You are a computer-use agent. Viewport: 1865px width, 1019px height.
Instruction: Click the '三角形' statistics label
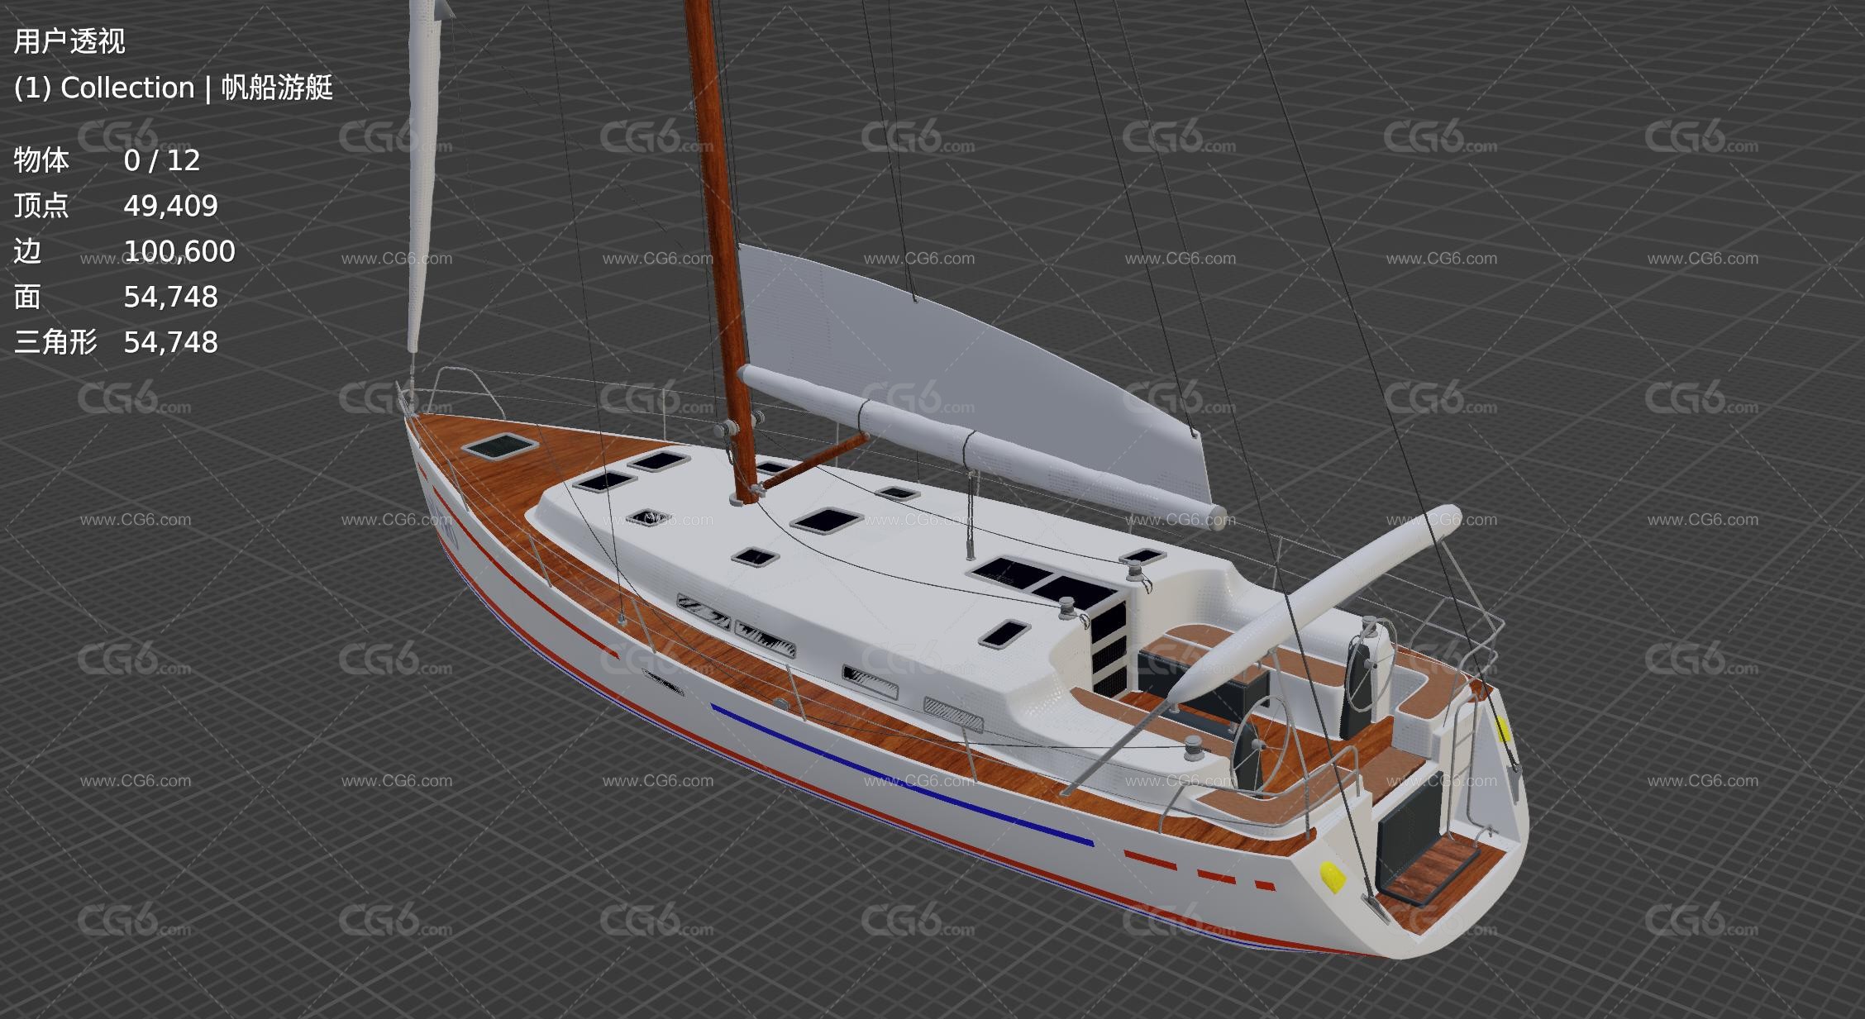(55, 342)
